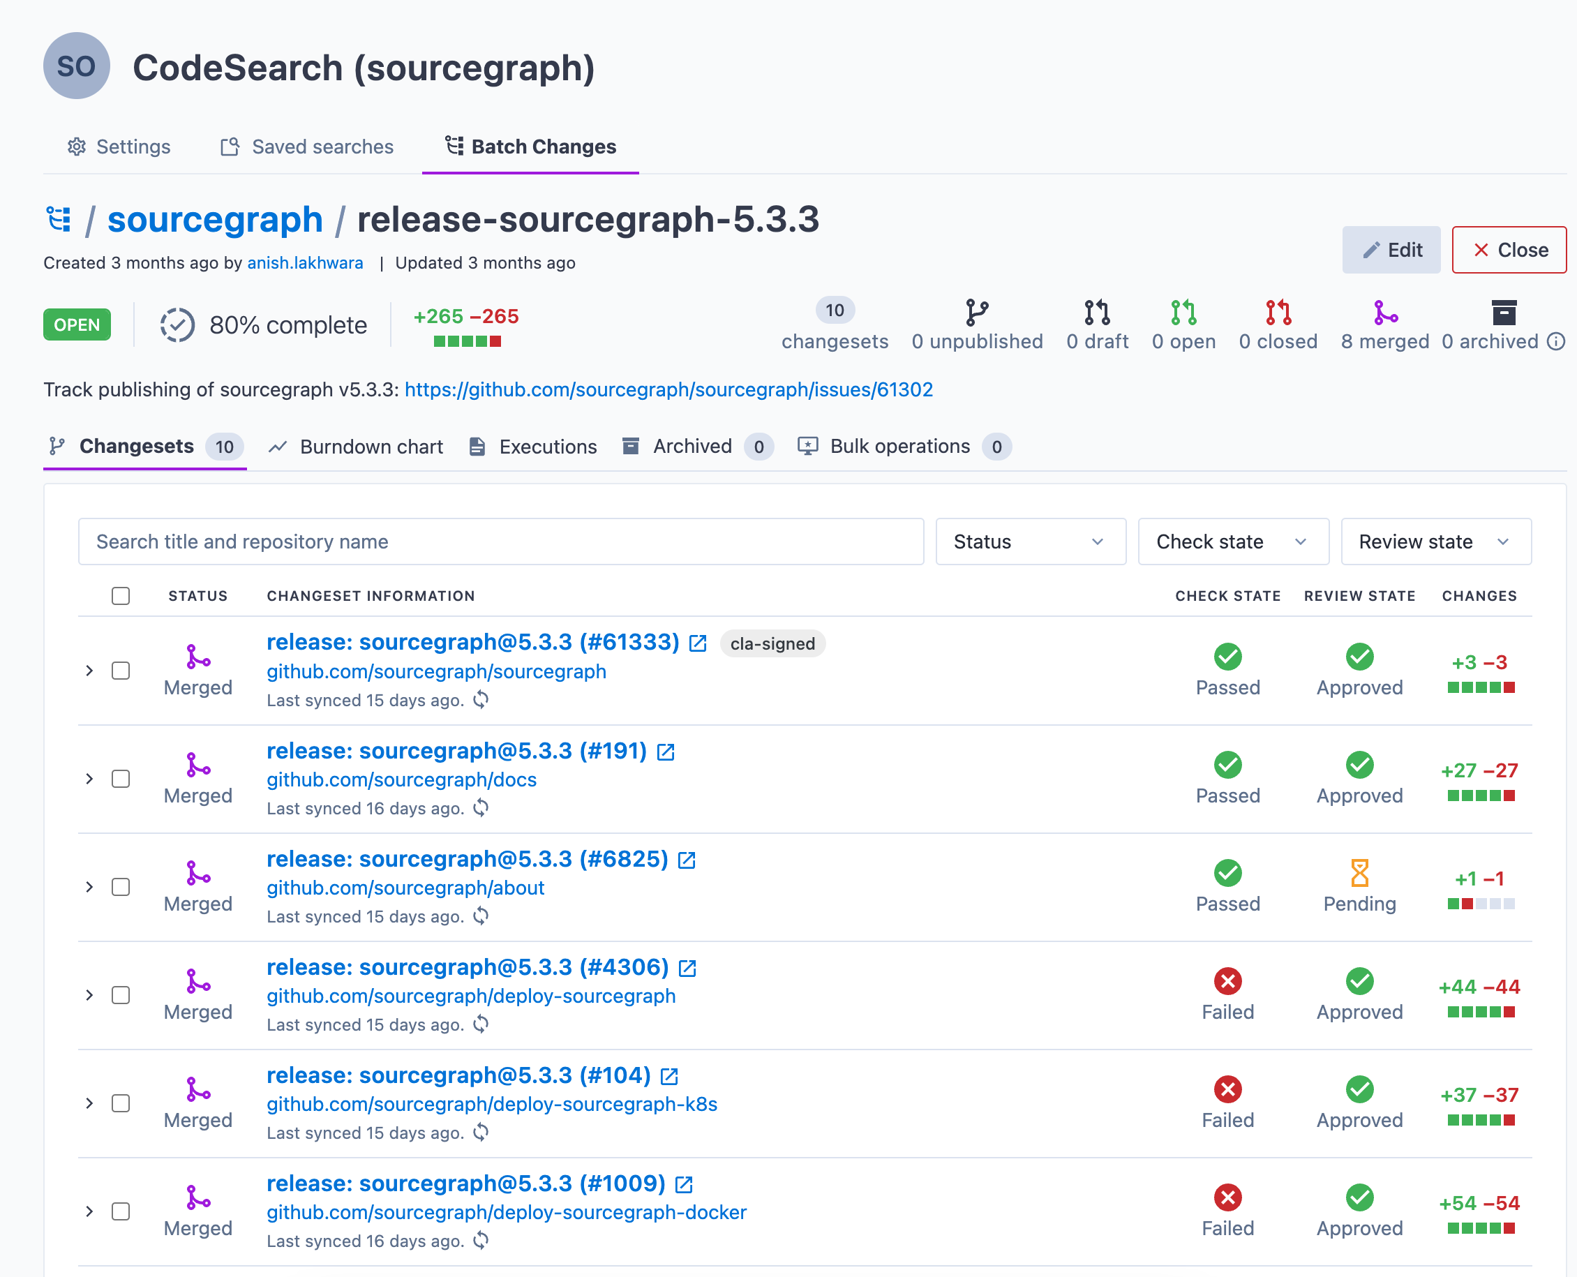Open external link icon for #104
This screenshot has height=1277, width=1577.
pos(668,1075)
